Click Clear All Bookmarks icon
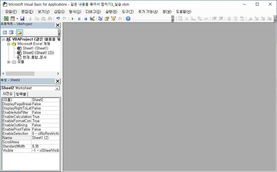Screen dimensions: 277x172 tap(270, 19)
